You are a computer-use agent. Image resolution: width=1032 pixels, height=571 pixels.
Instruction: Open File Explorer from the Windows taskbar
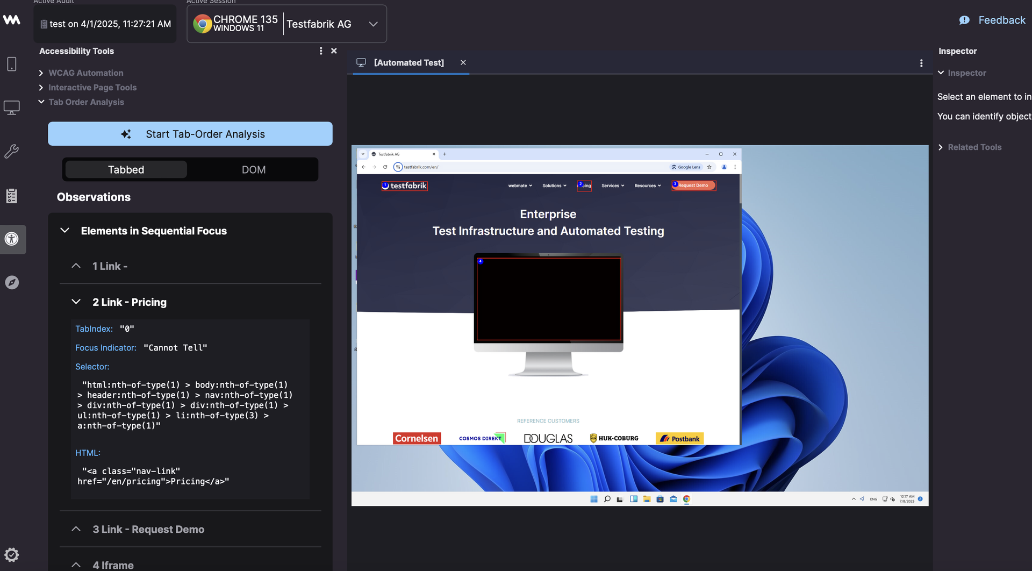pos(647,499)
